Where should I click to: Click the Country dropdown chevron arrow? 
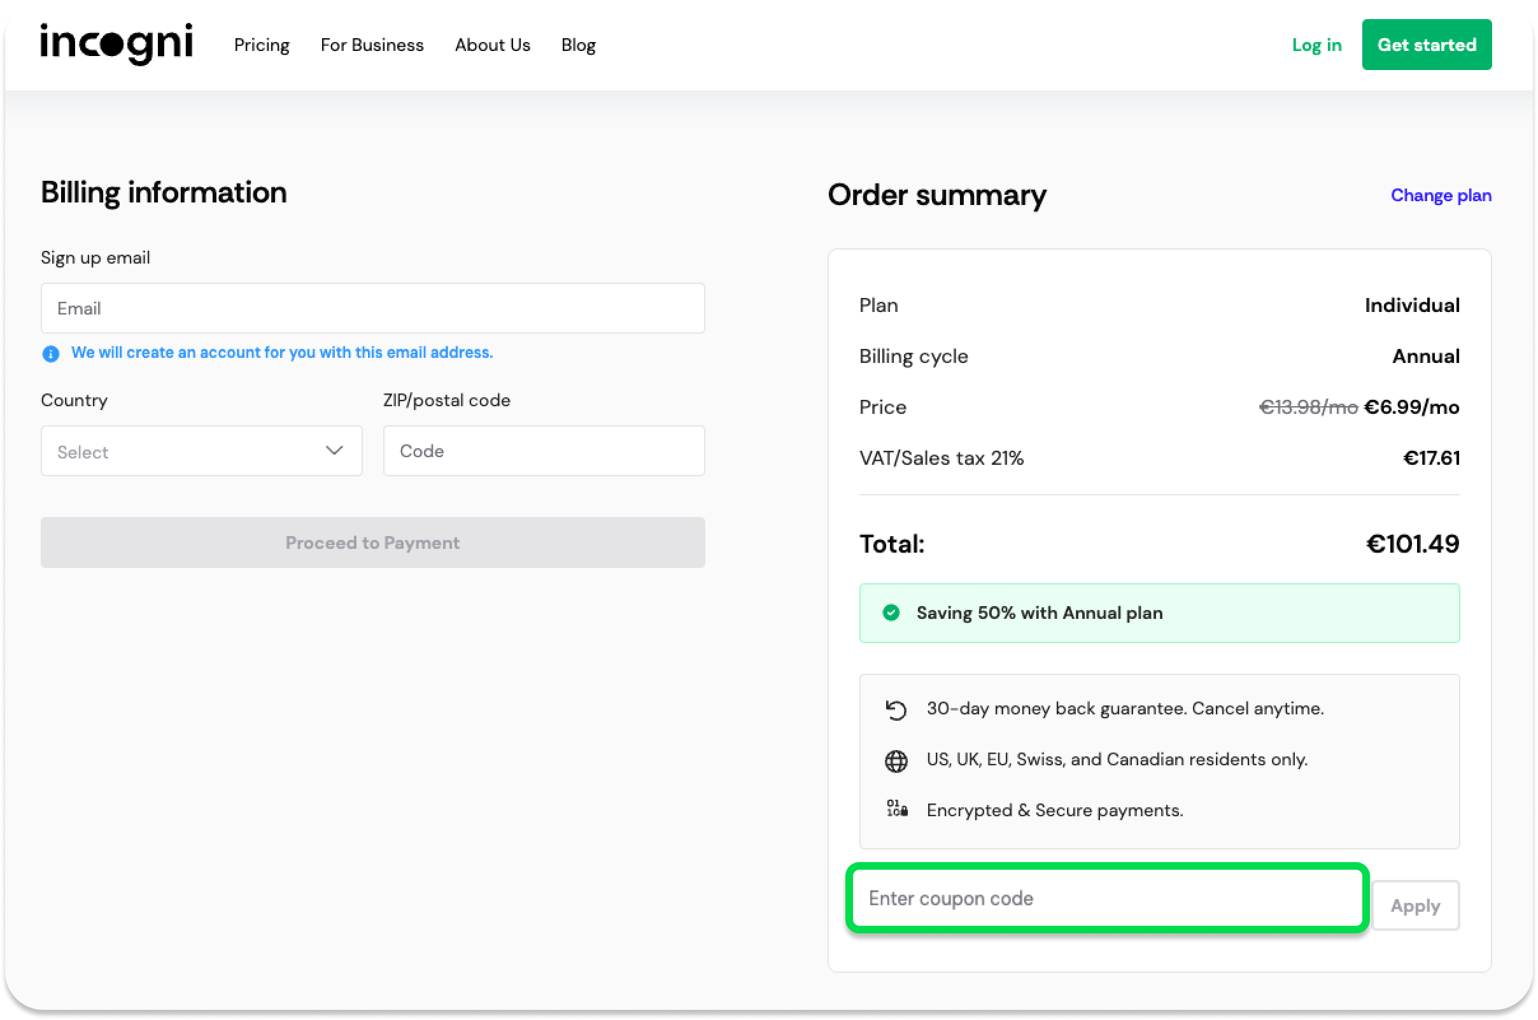pos(334,450)
